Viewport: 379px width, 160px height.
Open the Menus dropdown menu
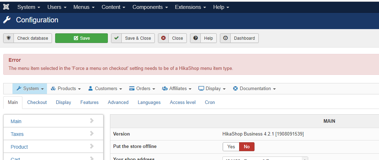(x=84, y=7)
